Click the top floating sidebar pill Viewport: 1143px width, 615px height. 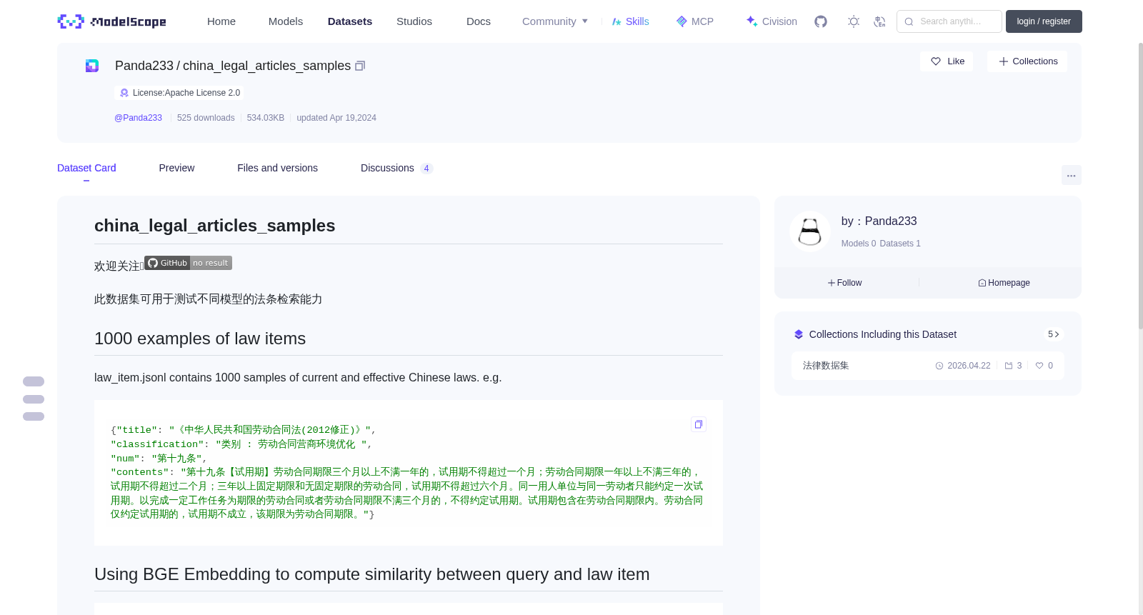point(34,381)
